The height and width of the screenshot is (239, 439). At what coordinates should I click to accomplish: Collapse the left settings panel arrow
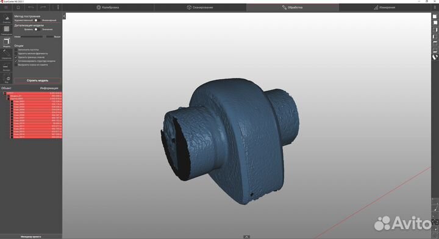point(64,16)
